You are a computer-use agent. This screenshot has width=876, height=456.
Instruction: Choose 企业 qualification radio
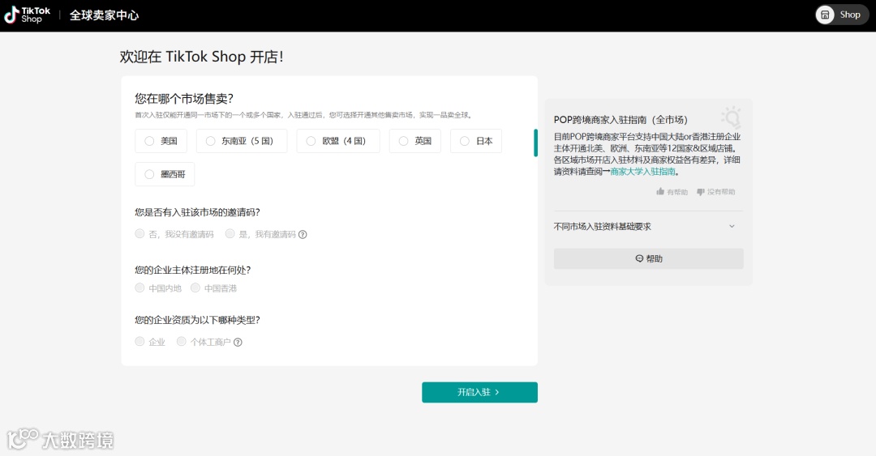click(x=140, y=342)
